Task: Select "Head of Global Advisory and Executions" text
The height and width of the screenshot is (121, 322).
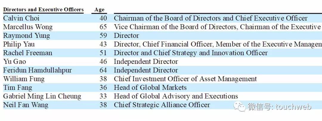Action: (x=176, y=96)
